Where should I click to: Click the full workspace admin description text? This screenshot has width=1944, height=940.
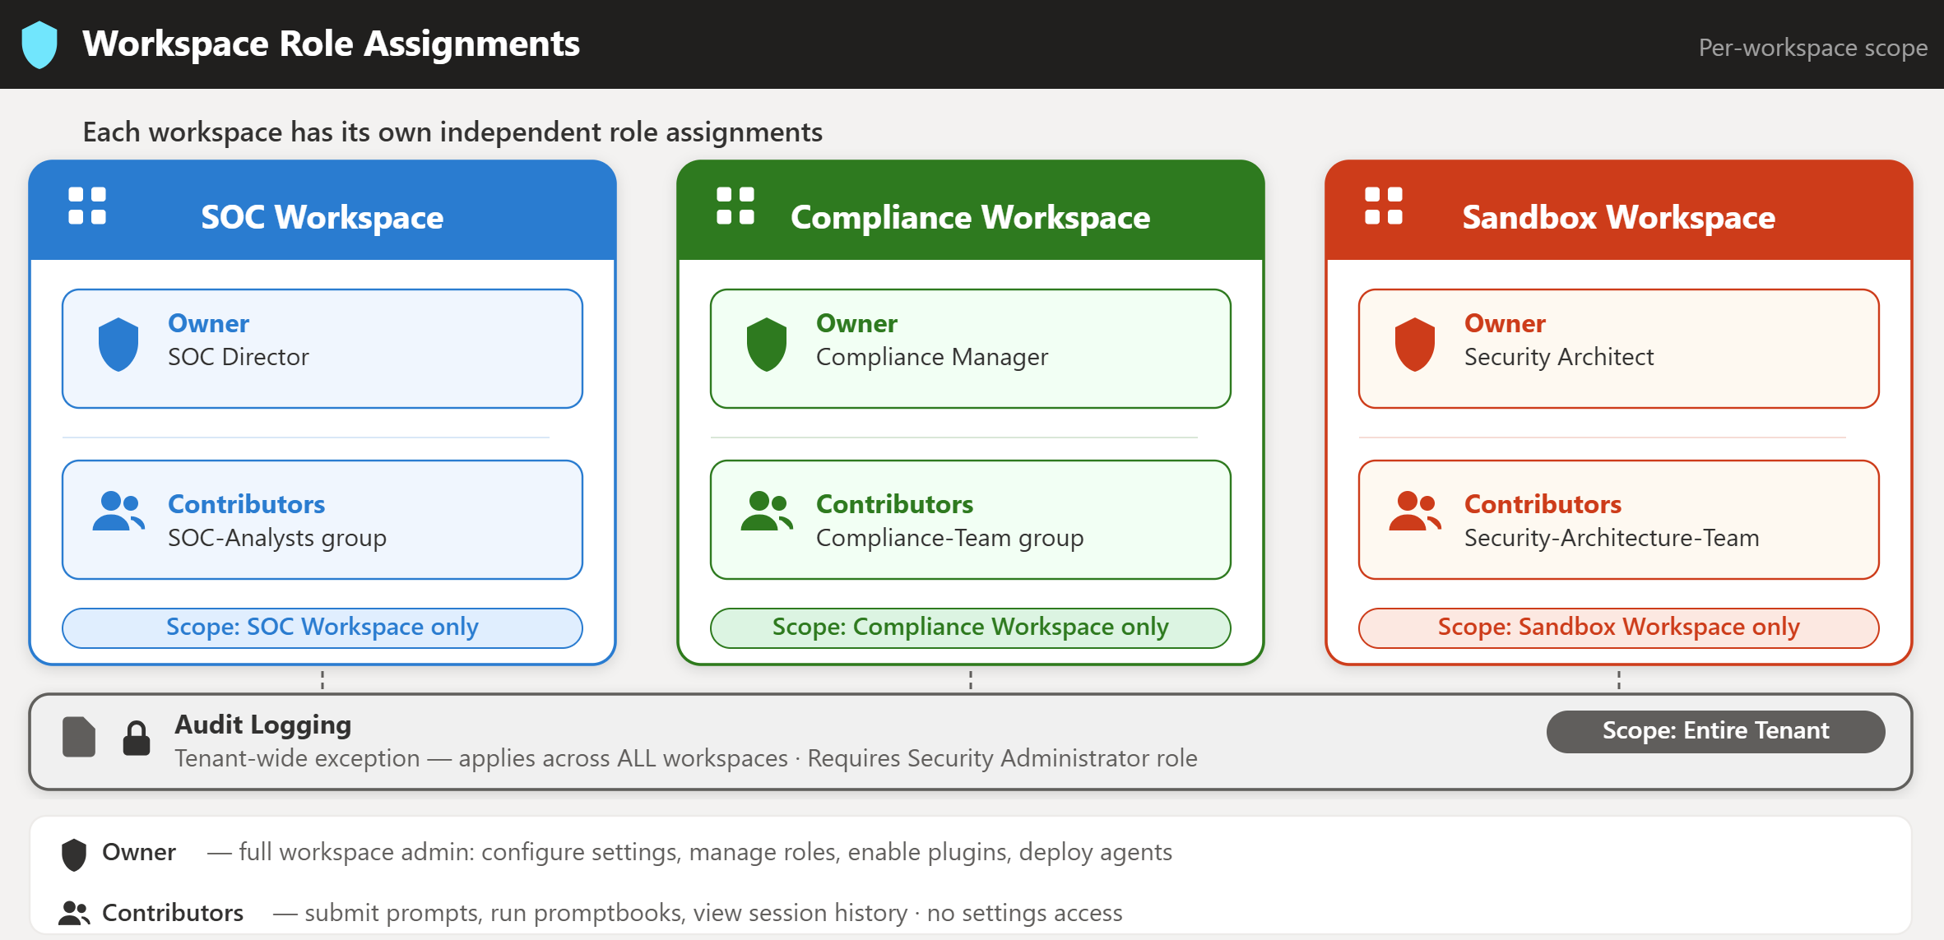point(689,853)
